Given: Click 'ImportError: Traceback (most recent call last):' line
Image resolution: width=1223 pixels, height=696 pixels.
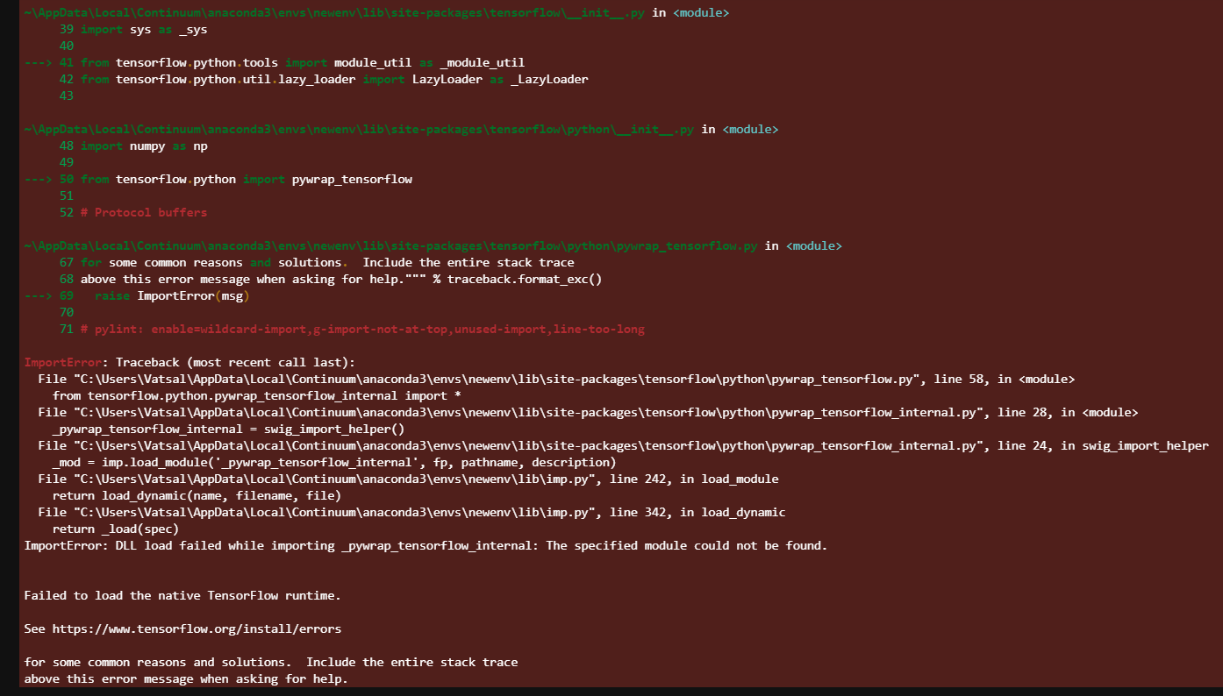Looking at the screenshot, I should [190, 363].
